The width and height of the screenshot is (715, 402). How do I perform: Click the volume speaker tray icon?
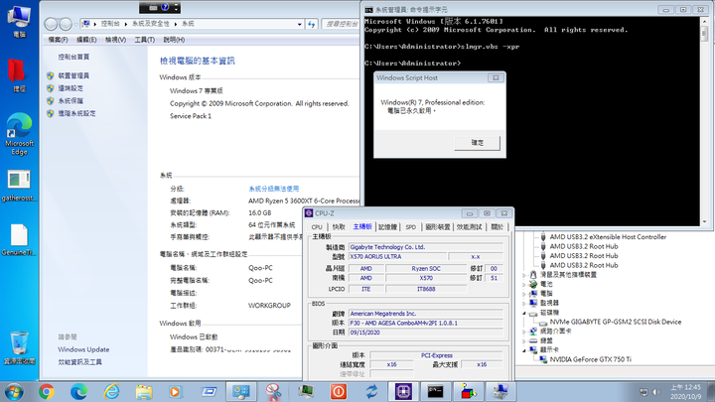tap(656, 392)
